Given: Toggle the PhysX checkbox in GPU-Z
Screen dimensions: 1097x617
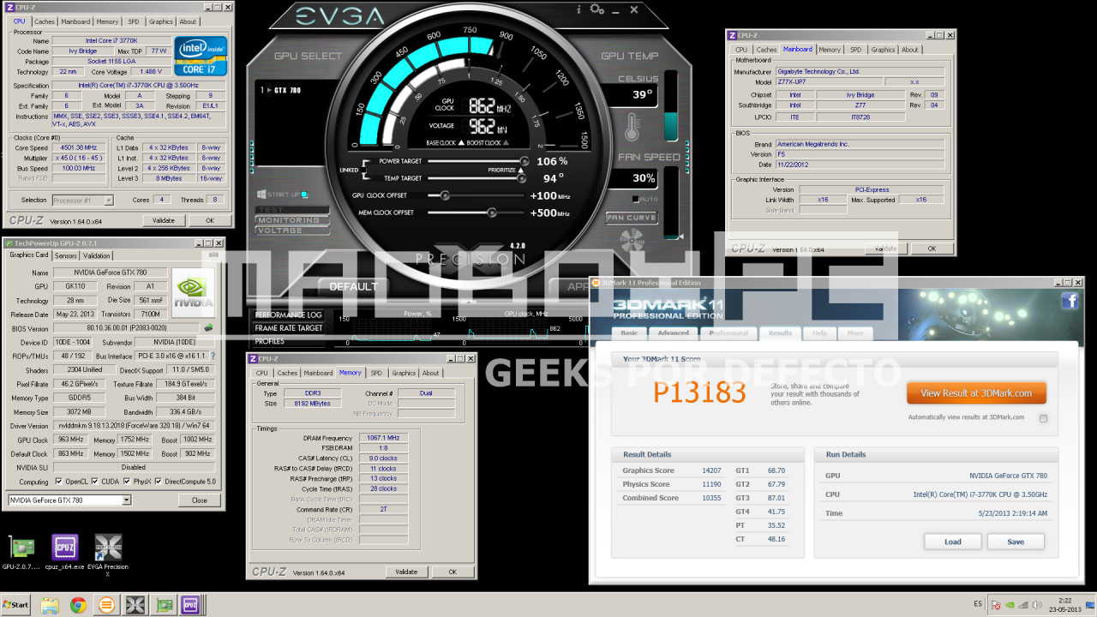Looking at the screenshot, I should pyautogui.click(x=128, y=482).
